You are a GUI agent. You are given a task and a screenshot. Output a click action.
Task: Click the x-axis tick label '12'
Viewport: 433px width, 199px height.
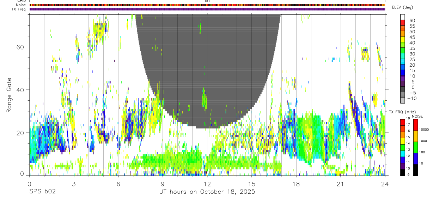(207, 184)
